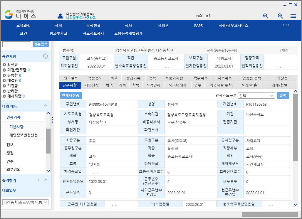Open 개인정보변경신청 in the side menu
Screen dimensions: 302x219
[x=24, y=135]
